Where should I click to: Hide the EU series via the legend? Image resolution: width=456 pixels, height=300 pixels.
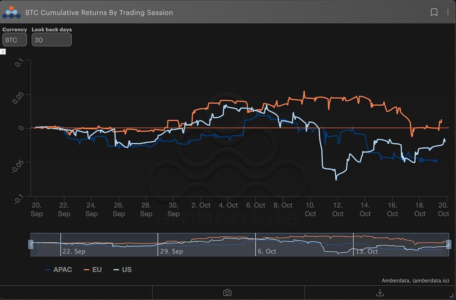tap(93, 270)
